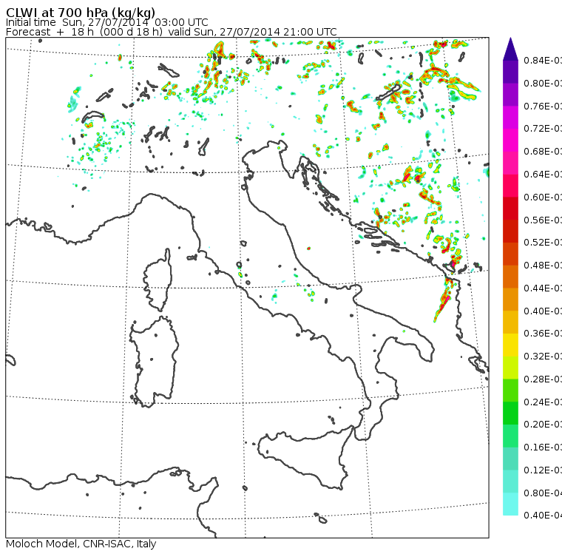This screenshot has height=554, width=562.
Task: Click the title 'CLWI at 700 hPa (kg/kg)'
Action: click(x=81, y=13)
